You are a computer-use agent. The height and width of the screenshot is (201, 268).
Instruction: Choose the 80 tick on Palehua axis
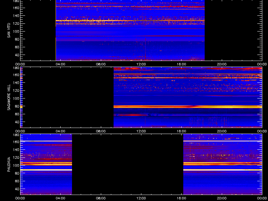coord(17,173)
